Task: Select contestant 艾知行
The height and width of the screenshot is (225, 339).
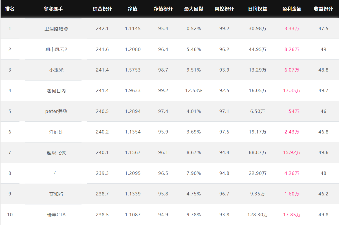Action: [56, 194]
